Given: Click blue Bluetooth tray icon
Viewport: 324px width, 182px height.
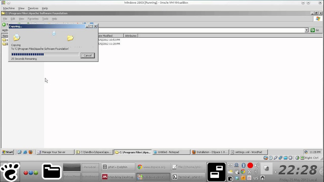Looking at the screenshot, I should pyautogui.click(x=244, y=166).
